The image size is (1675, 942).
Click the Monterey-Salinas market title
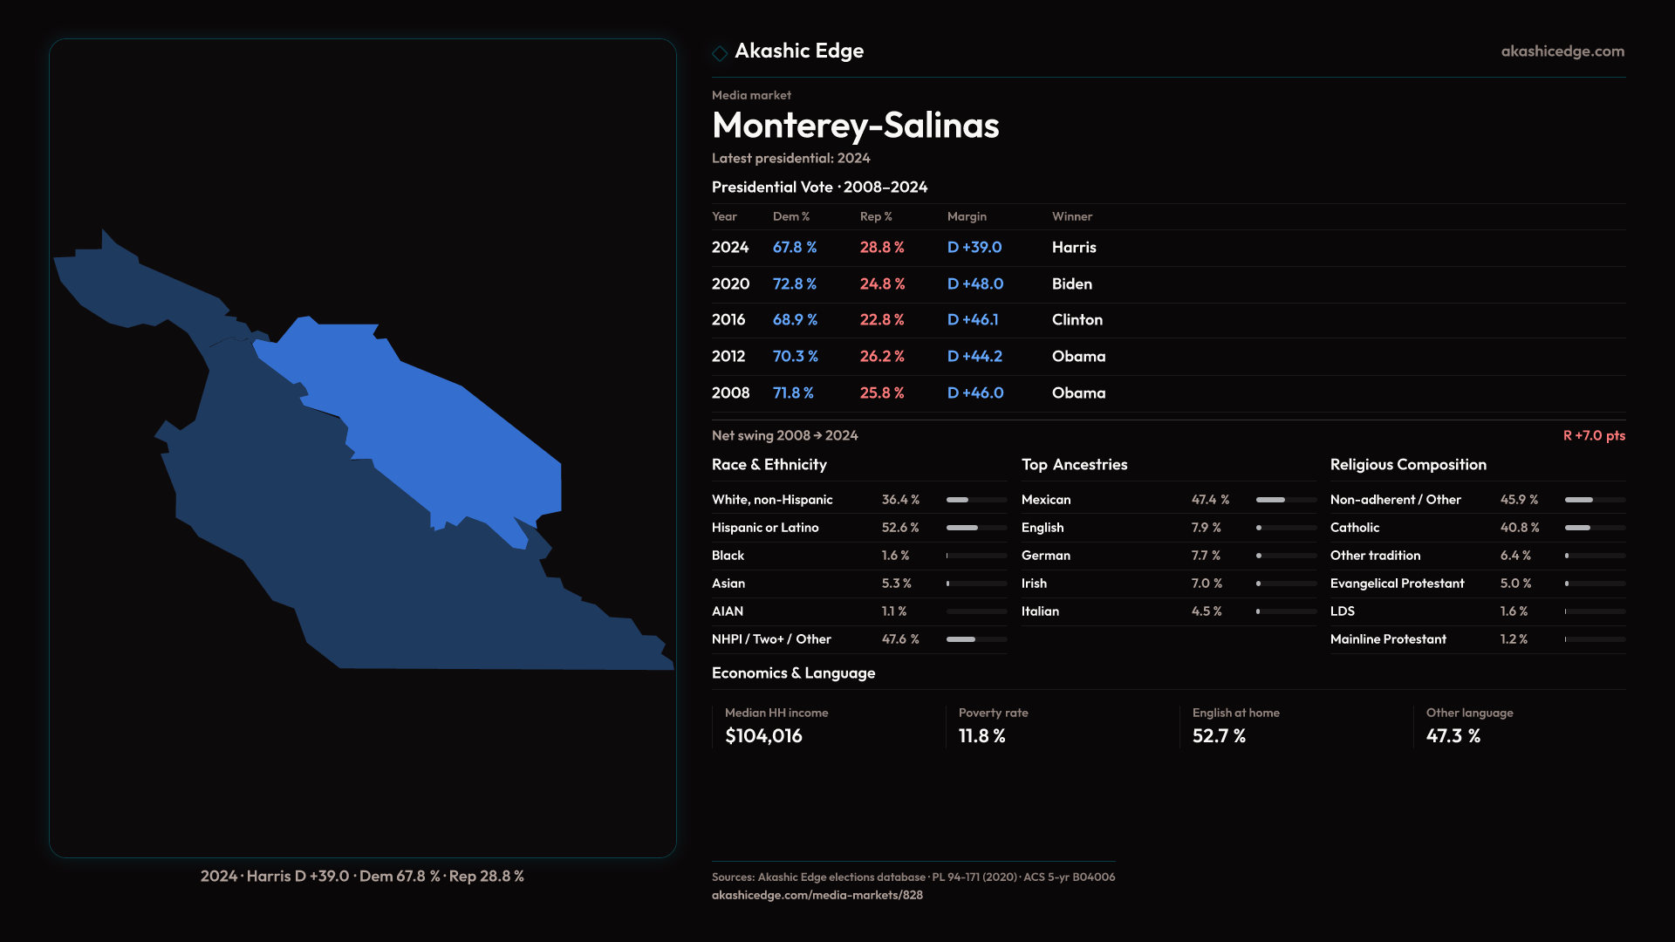pyautogui.click(x=855, y=126)
